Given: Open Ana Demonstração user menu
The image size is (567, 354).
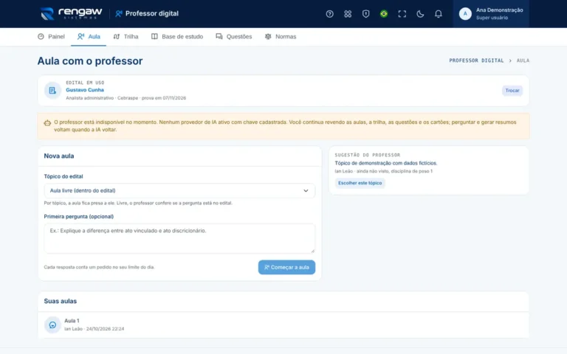Looking at the screenshot, I should (491, 14).
